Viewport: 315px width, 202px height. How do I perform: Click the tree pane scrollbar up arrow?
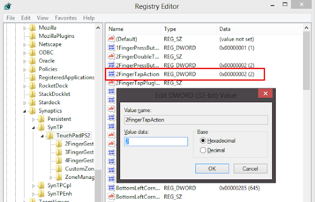(x=98, y=28)
